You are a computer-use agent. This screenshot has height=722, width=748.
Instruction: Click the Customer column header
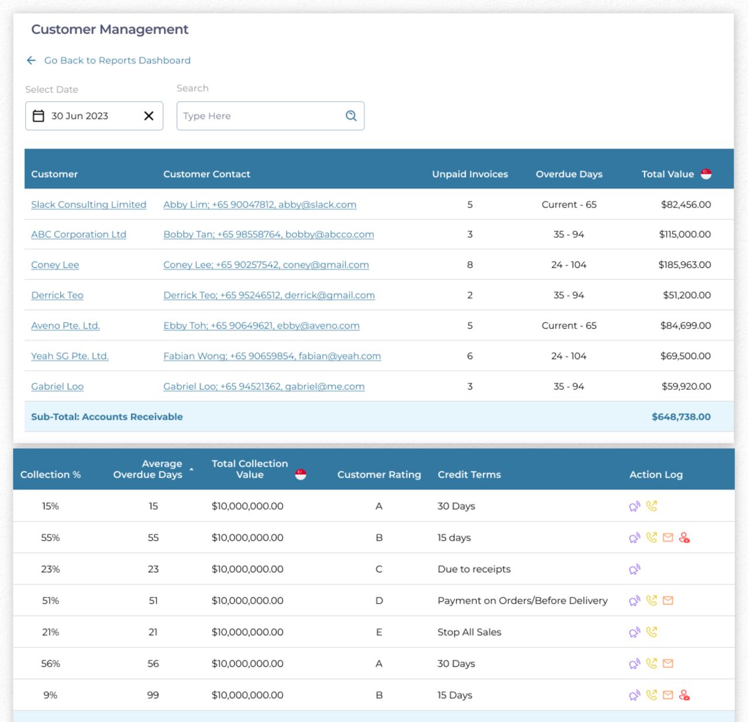[54, 174]
